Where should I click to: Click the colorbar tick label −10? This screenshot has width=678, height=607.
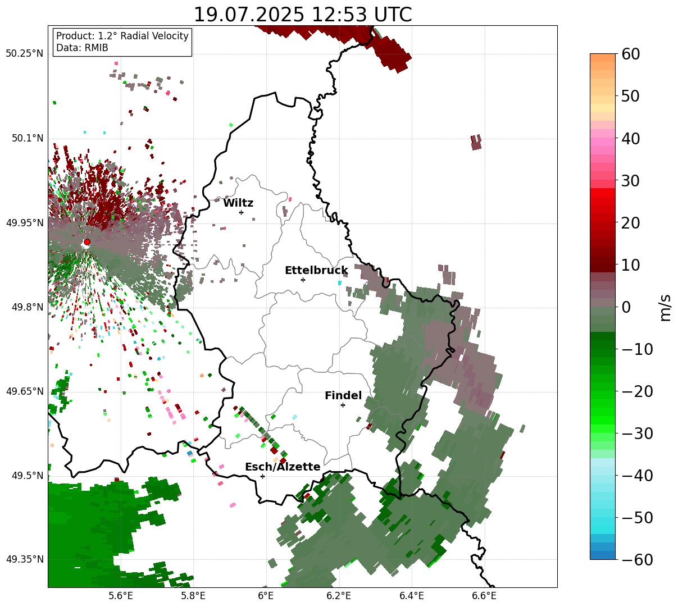pos(637,349)
